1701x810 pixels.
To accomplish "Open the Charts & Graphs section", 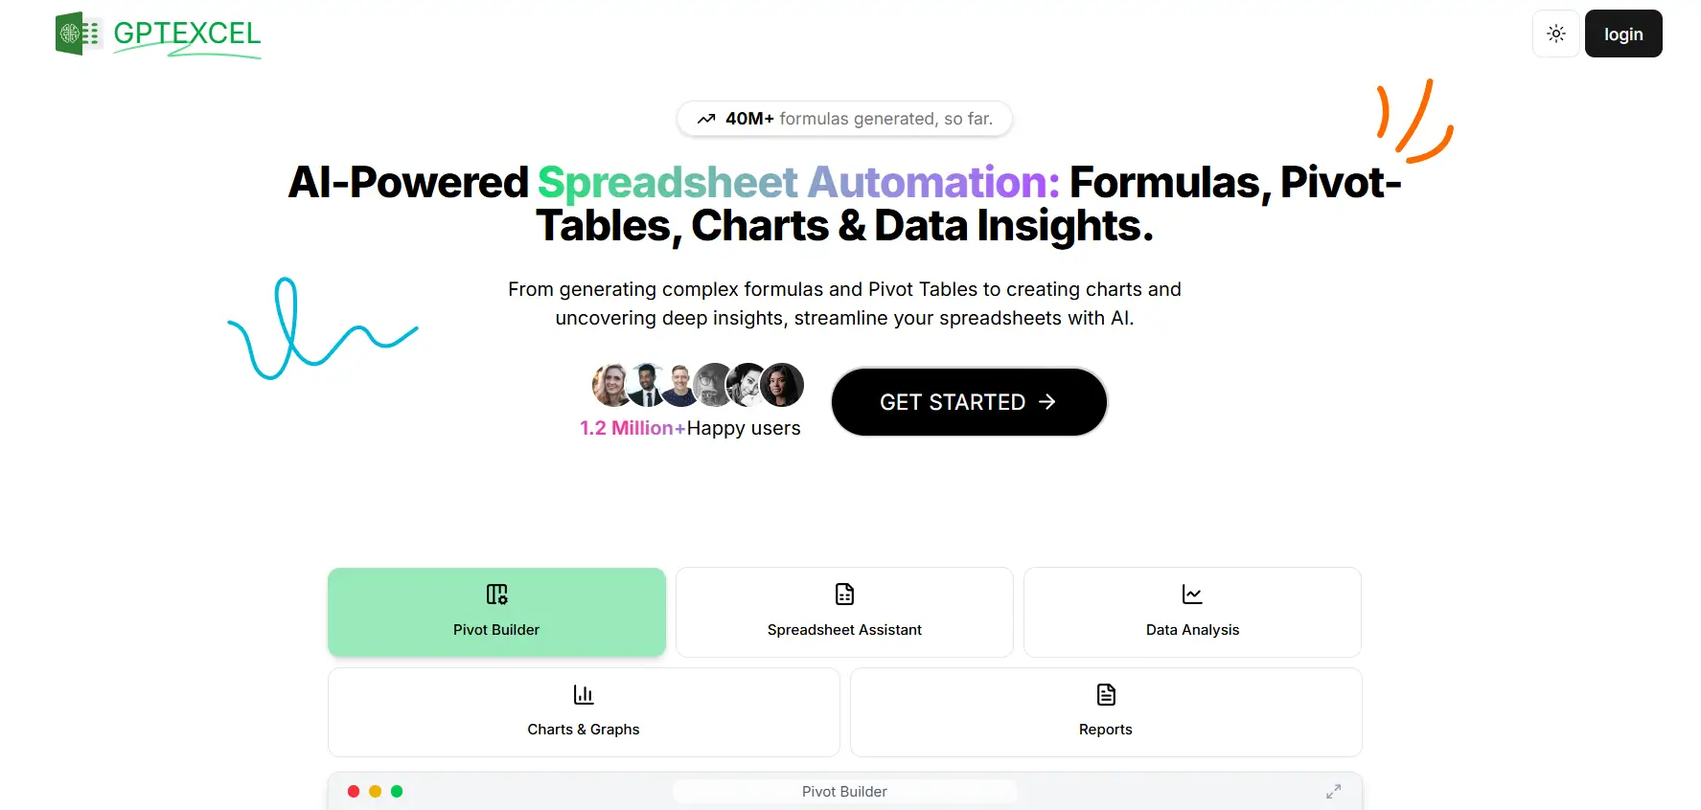I will (x=583, y=712).
